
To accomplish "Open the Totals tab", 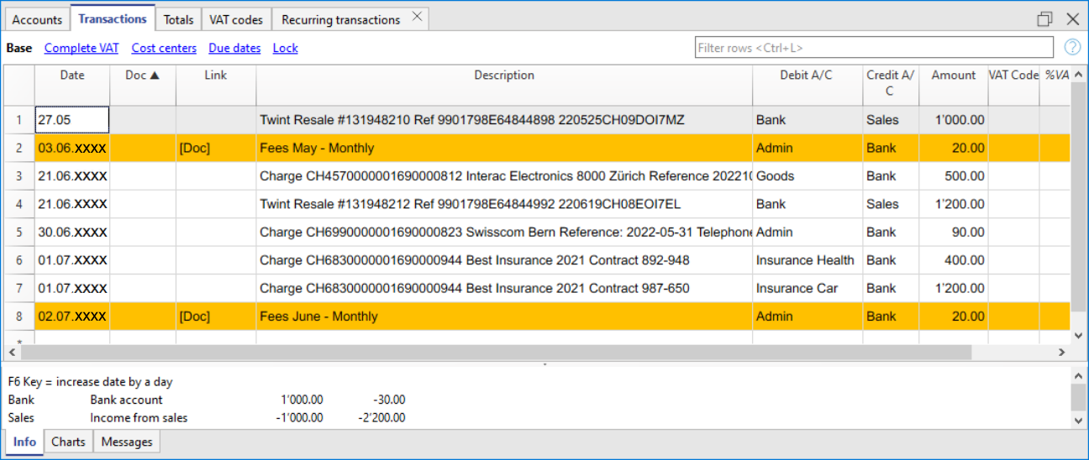I will (178, 19).
